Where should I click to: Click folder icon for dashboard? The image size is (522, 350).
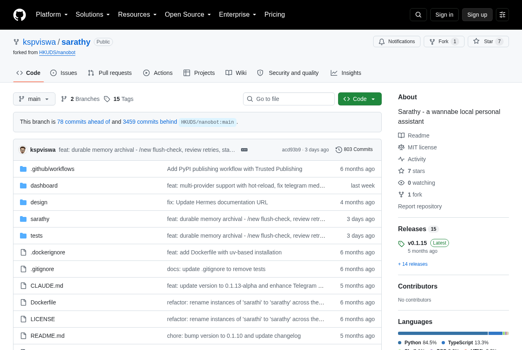pyautogui.click(x=23, y=186)
